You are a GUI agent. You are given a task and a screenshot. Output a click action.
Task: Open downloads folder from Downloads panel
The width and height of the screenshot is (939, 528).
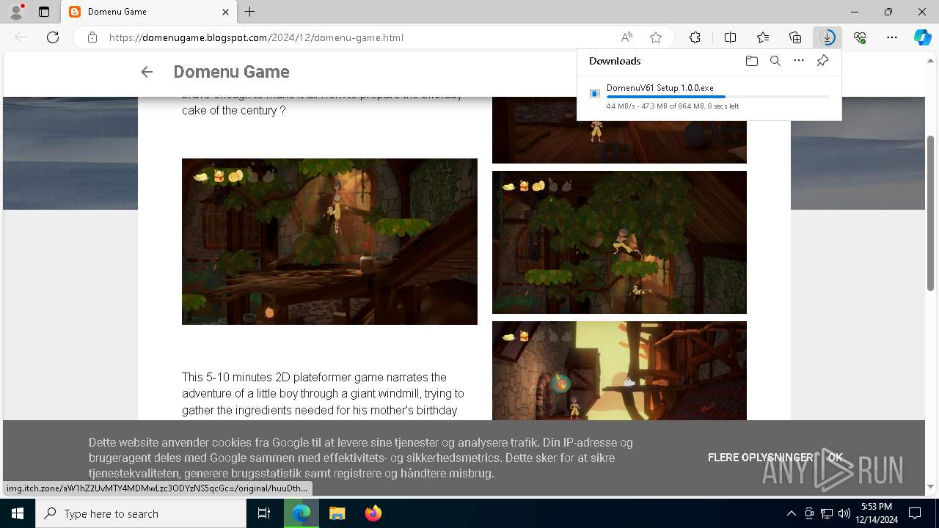751,61
